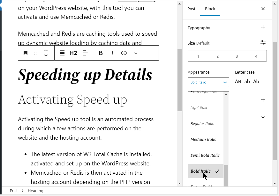This screenshot has height=196, width=279.
Task: Click the heading block type bookmark icon
Action: [x=26, y=53]
